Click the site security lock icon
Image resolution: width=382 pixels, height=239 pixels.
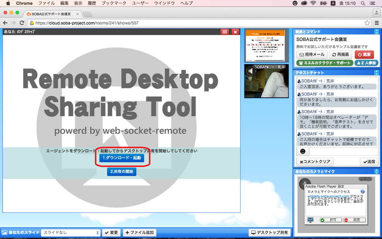point(32,23)
